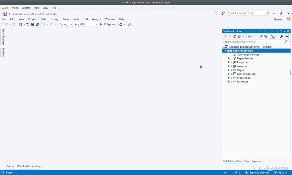Screen dimensions: 292x175
Task: Switch Views icon in Solution Explorer toolbar
Action: tap(240, 36)
